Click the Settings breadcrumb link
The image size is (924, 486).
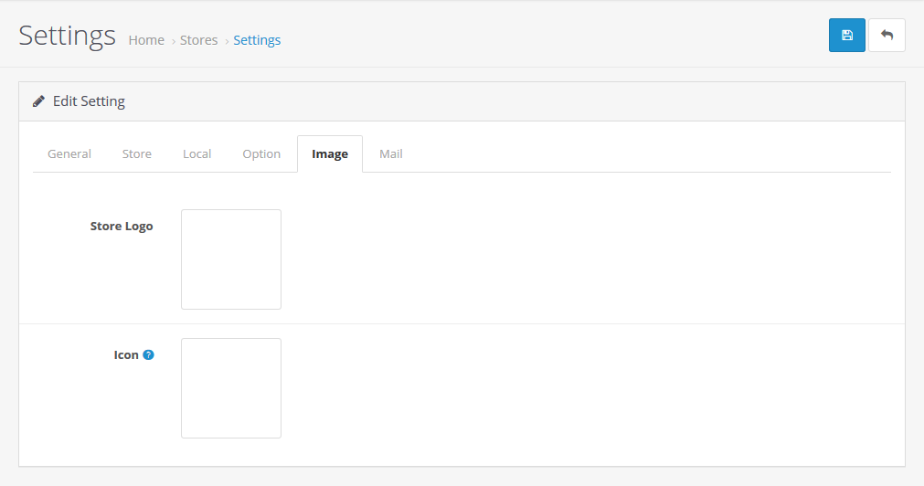click(257, 40)
